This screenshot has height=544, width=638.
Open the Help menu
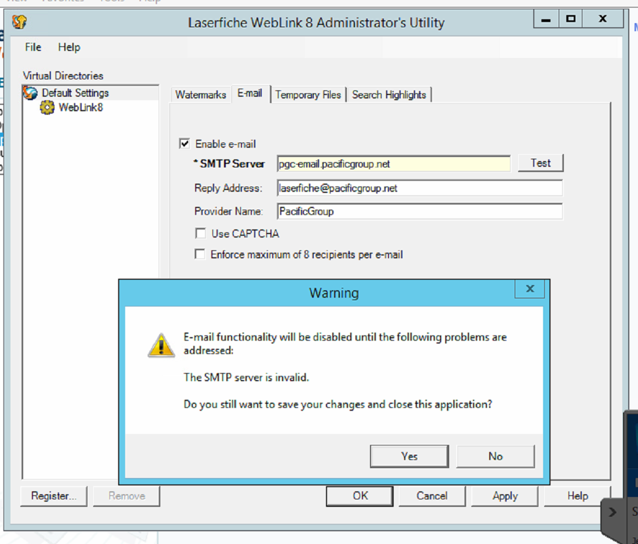click(x=69, y=48)
